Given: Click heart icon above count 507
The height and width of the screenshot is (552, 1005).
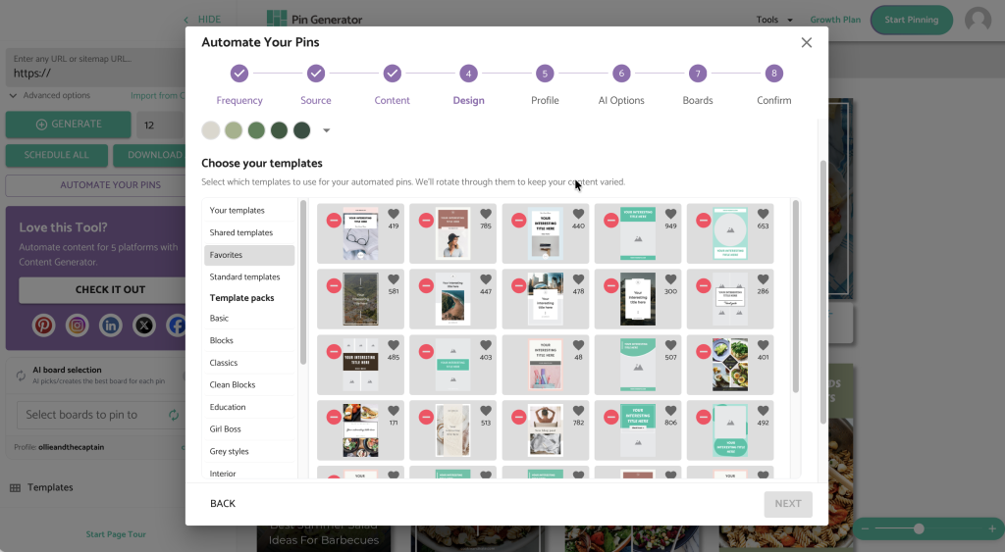Looking at the screenshot, I should coord(670,345).
